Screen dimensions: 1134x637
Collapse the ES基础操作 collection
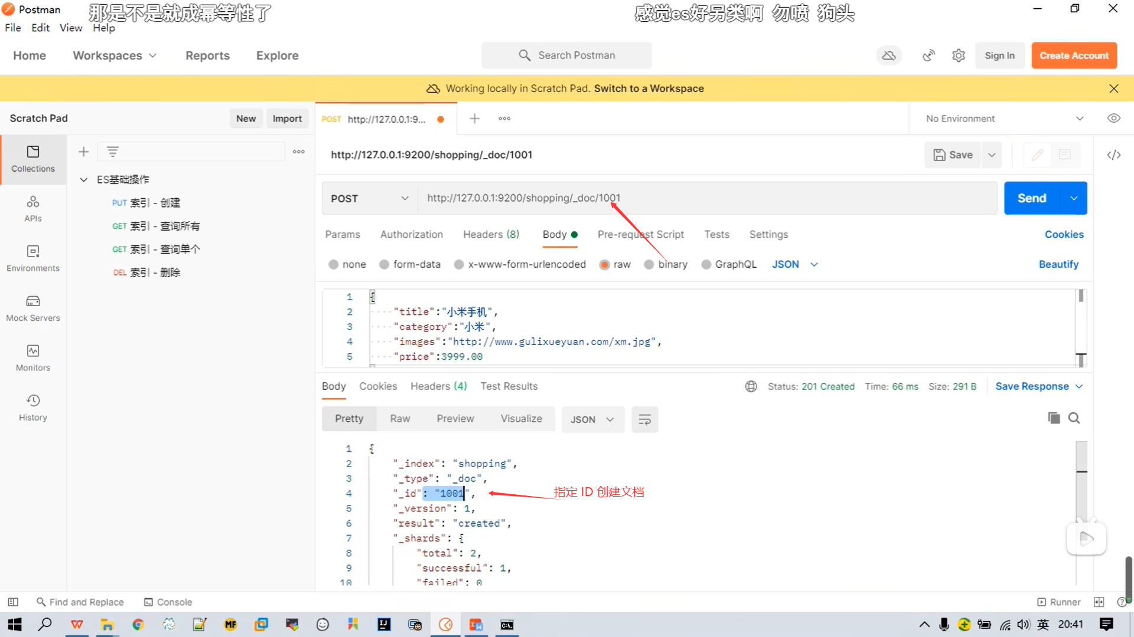84,179
